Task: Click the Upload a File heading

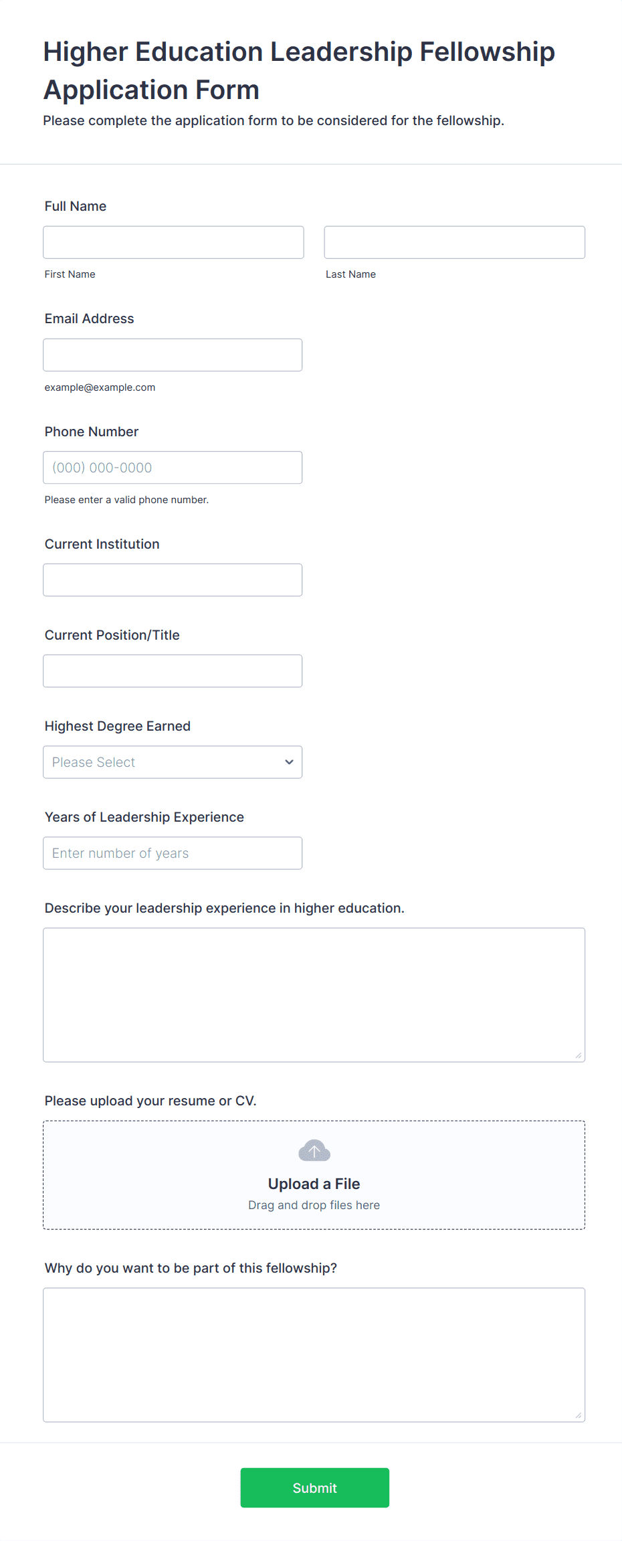Action: pos(314,1184)
